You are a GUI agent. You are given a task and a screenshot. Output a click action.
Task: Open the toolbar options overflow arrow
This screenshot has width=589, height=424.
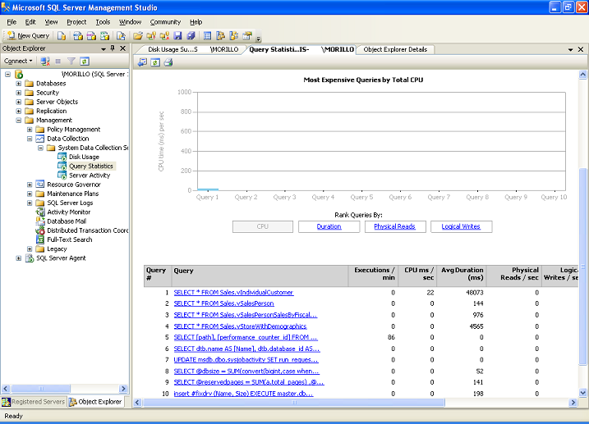point(259,38)
